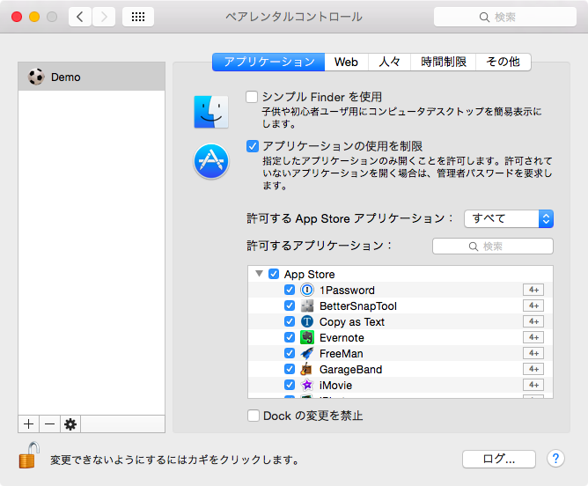Select the Copy as Text app name
Viewport: 588px width, 486px height.
[x=352, y=321]
